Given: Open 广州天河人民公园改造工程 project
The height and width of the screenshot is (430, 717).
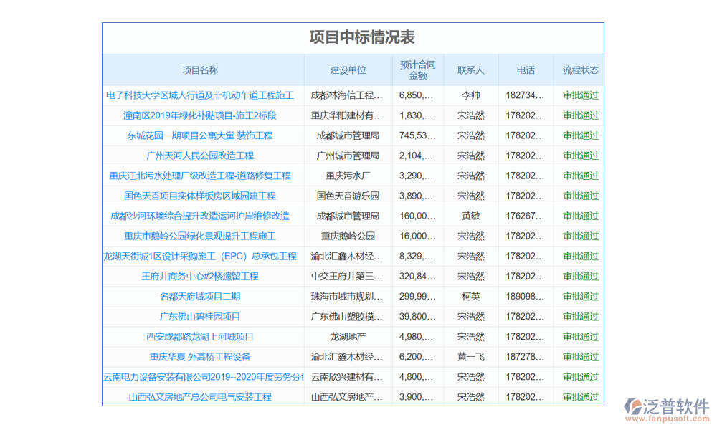Looking at the screenshot, I should (200, 156).
